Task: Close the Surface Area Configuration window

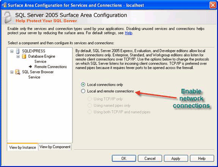Action: click(x=213, y=5)
